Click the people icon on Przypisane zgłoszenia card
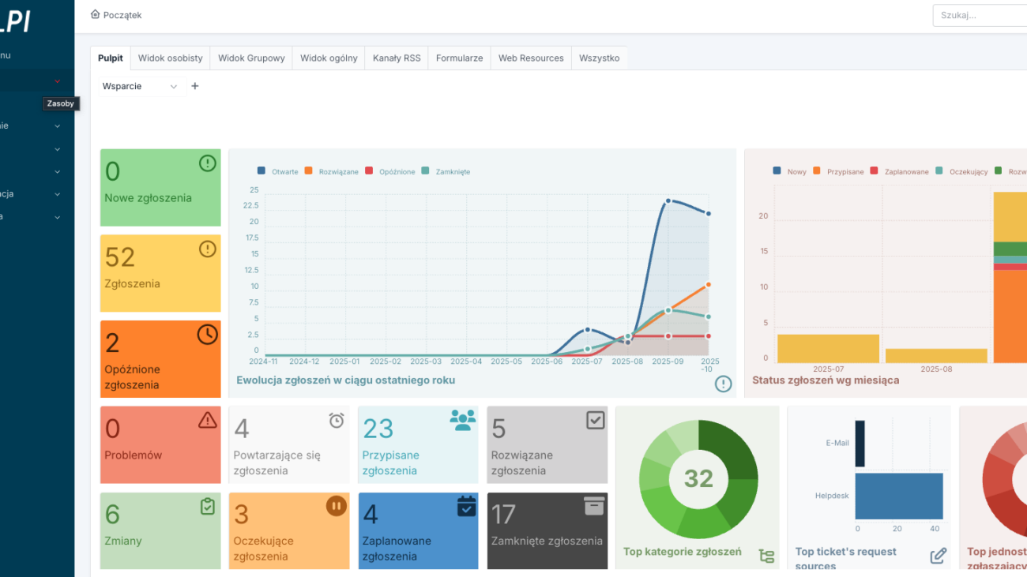The height and width of the screenshot is (577, 1027). (x=463, y=420)
